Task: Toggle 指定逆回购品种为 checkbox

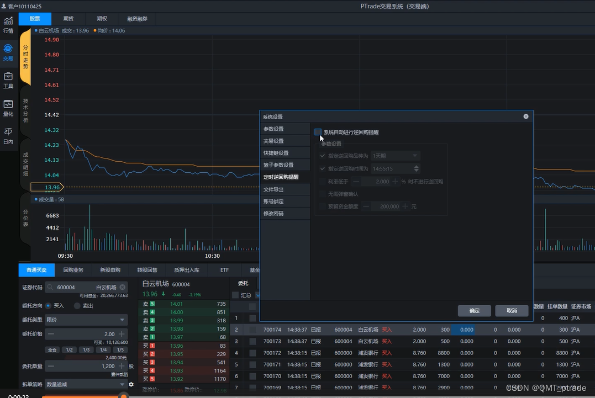Action: pos(323,156)
